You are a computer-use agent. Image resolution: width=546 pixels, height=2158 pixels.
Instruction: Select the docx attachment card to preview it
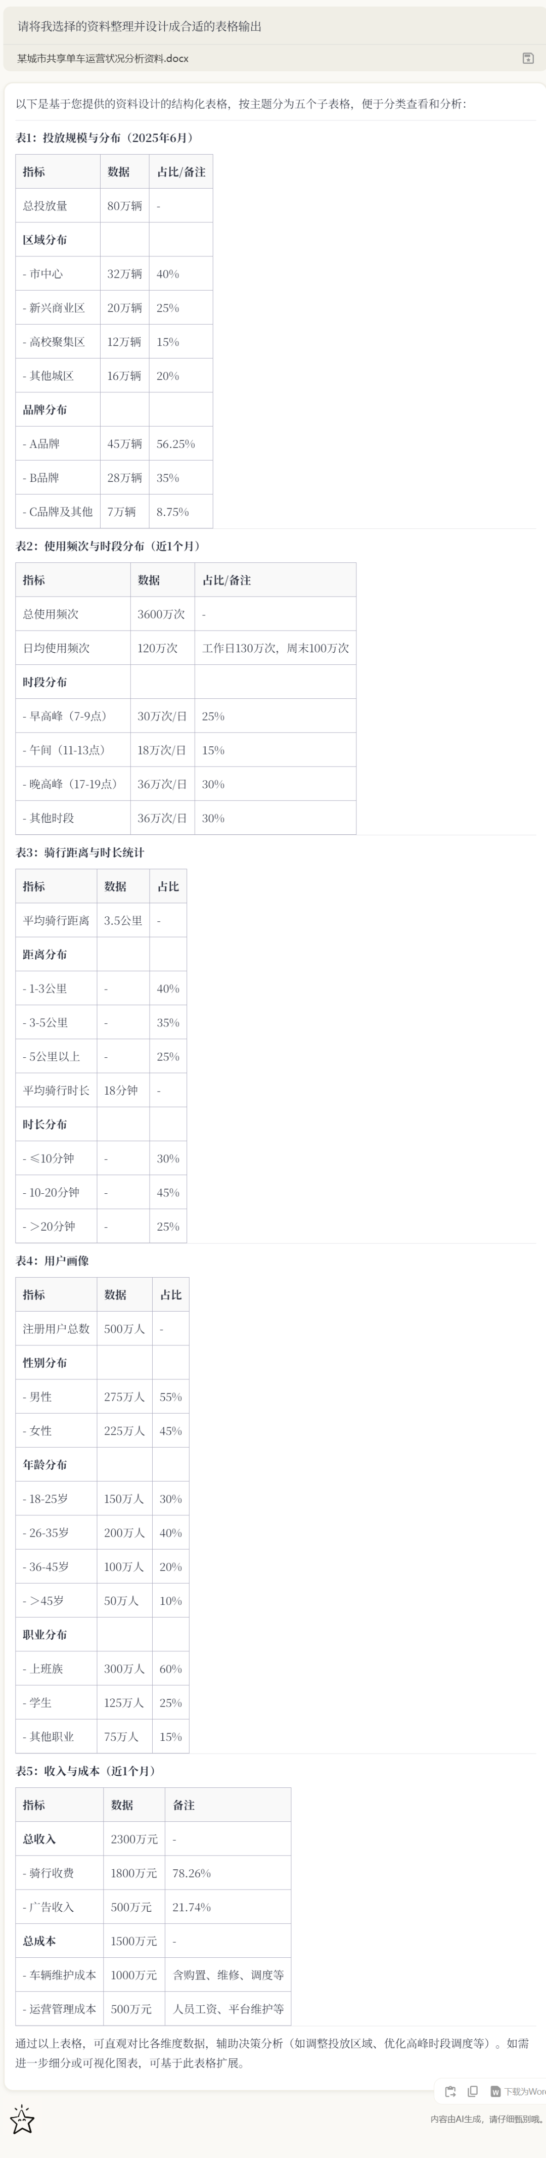click(x=251, y=59)
